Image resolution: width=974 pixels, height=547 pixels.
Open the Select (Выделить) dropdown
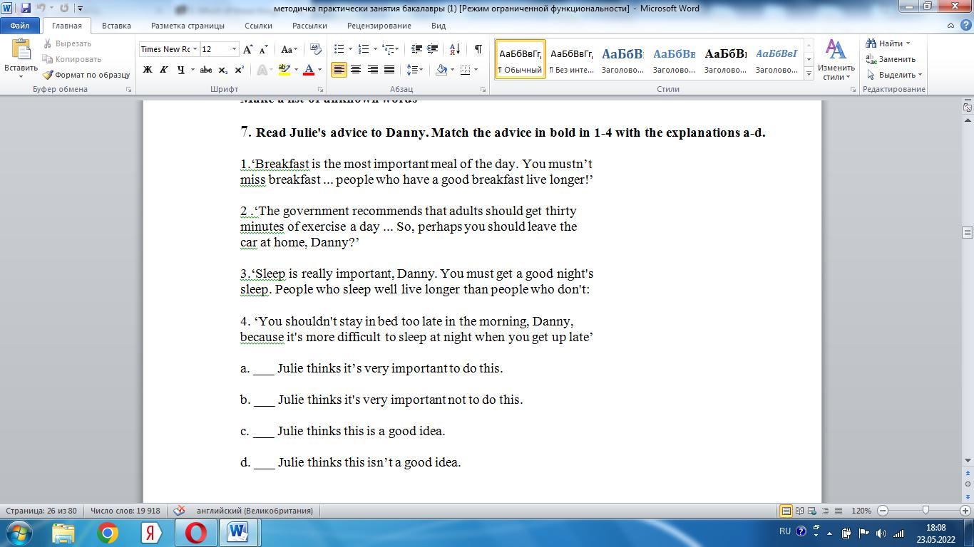(893, 75)
